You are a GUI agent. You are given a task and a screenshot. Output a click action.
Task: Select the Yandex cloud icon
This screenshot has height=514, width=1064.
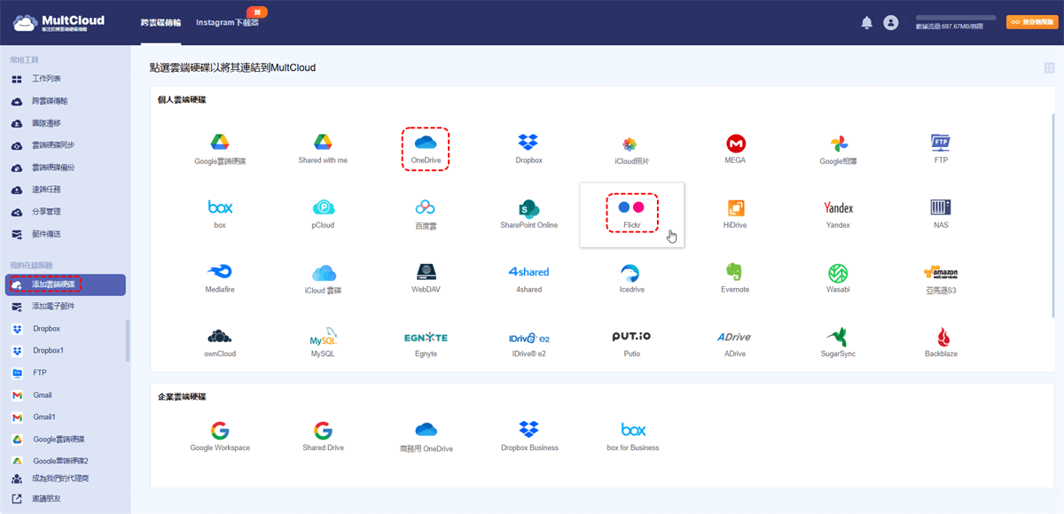coord(838,207)
